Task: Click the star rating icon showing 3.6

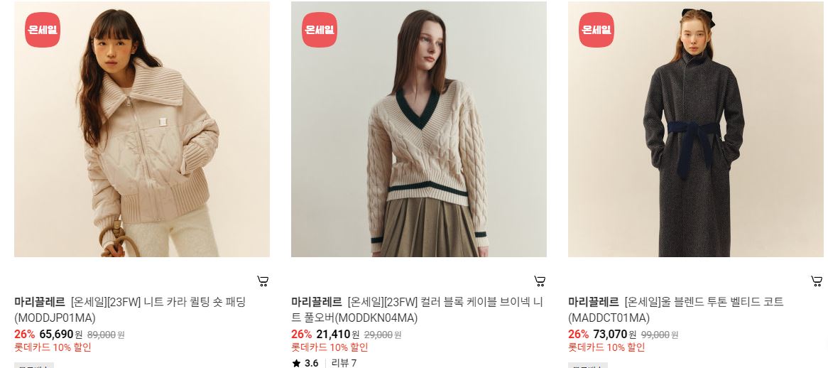Action: [x=296, y=363]
